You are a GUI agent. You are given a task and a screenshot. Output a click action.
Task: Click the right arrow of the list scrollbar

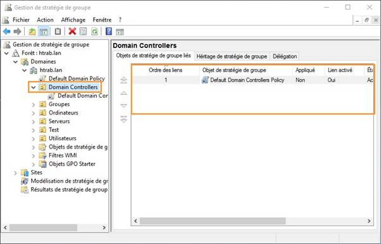click(369, 221)
